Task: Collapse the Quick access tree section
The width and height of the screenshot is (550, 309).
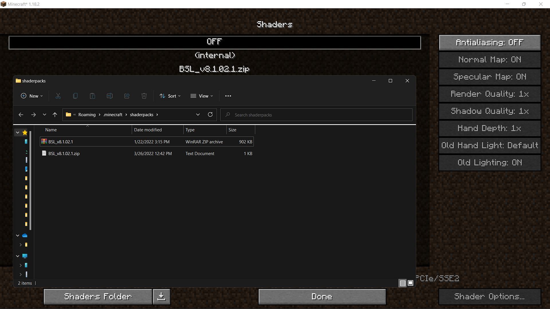Action: [18, 132]
